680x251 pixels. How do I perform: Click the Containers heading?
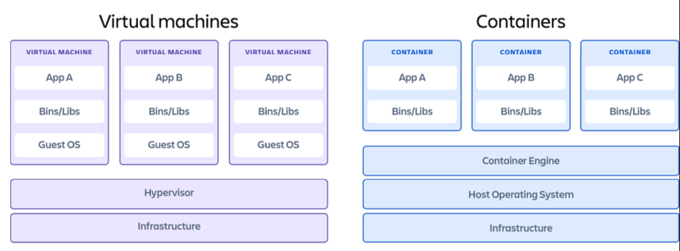(520, 21)
